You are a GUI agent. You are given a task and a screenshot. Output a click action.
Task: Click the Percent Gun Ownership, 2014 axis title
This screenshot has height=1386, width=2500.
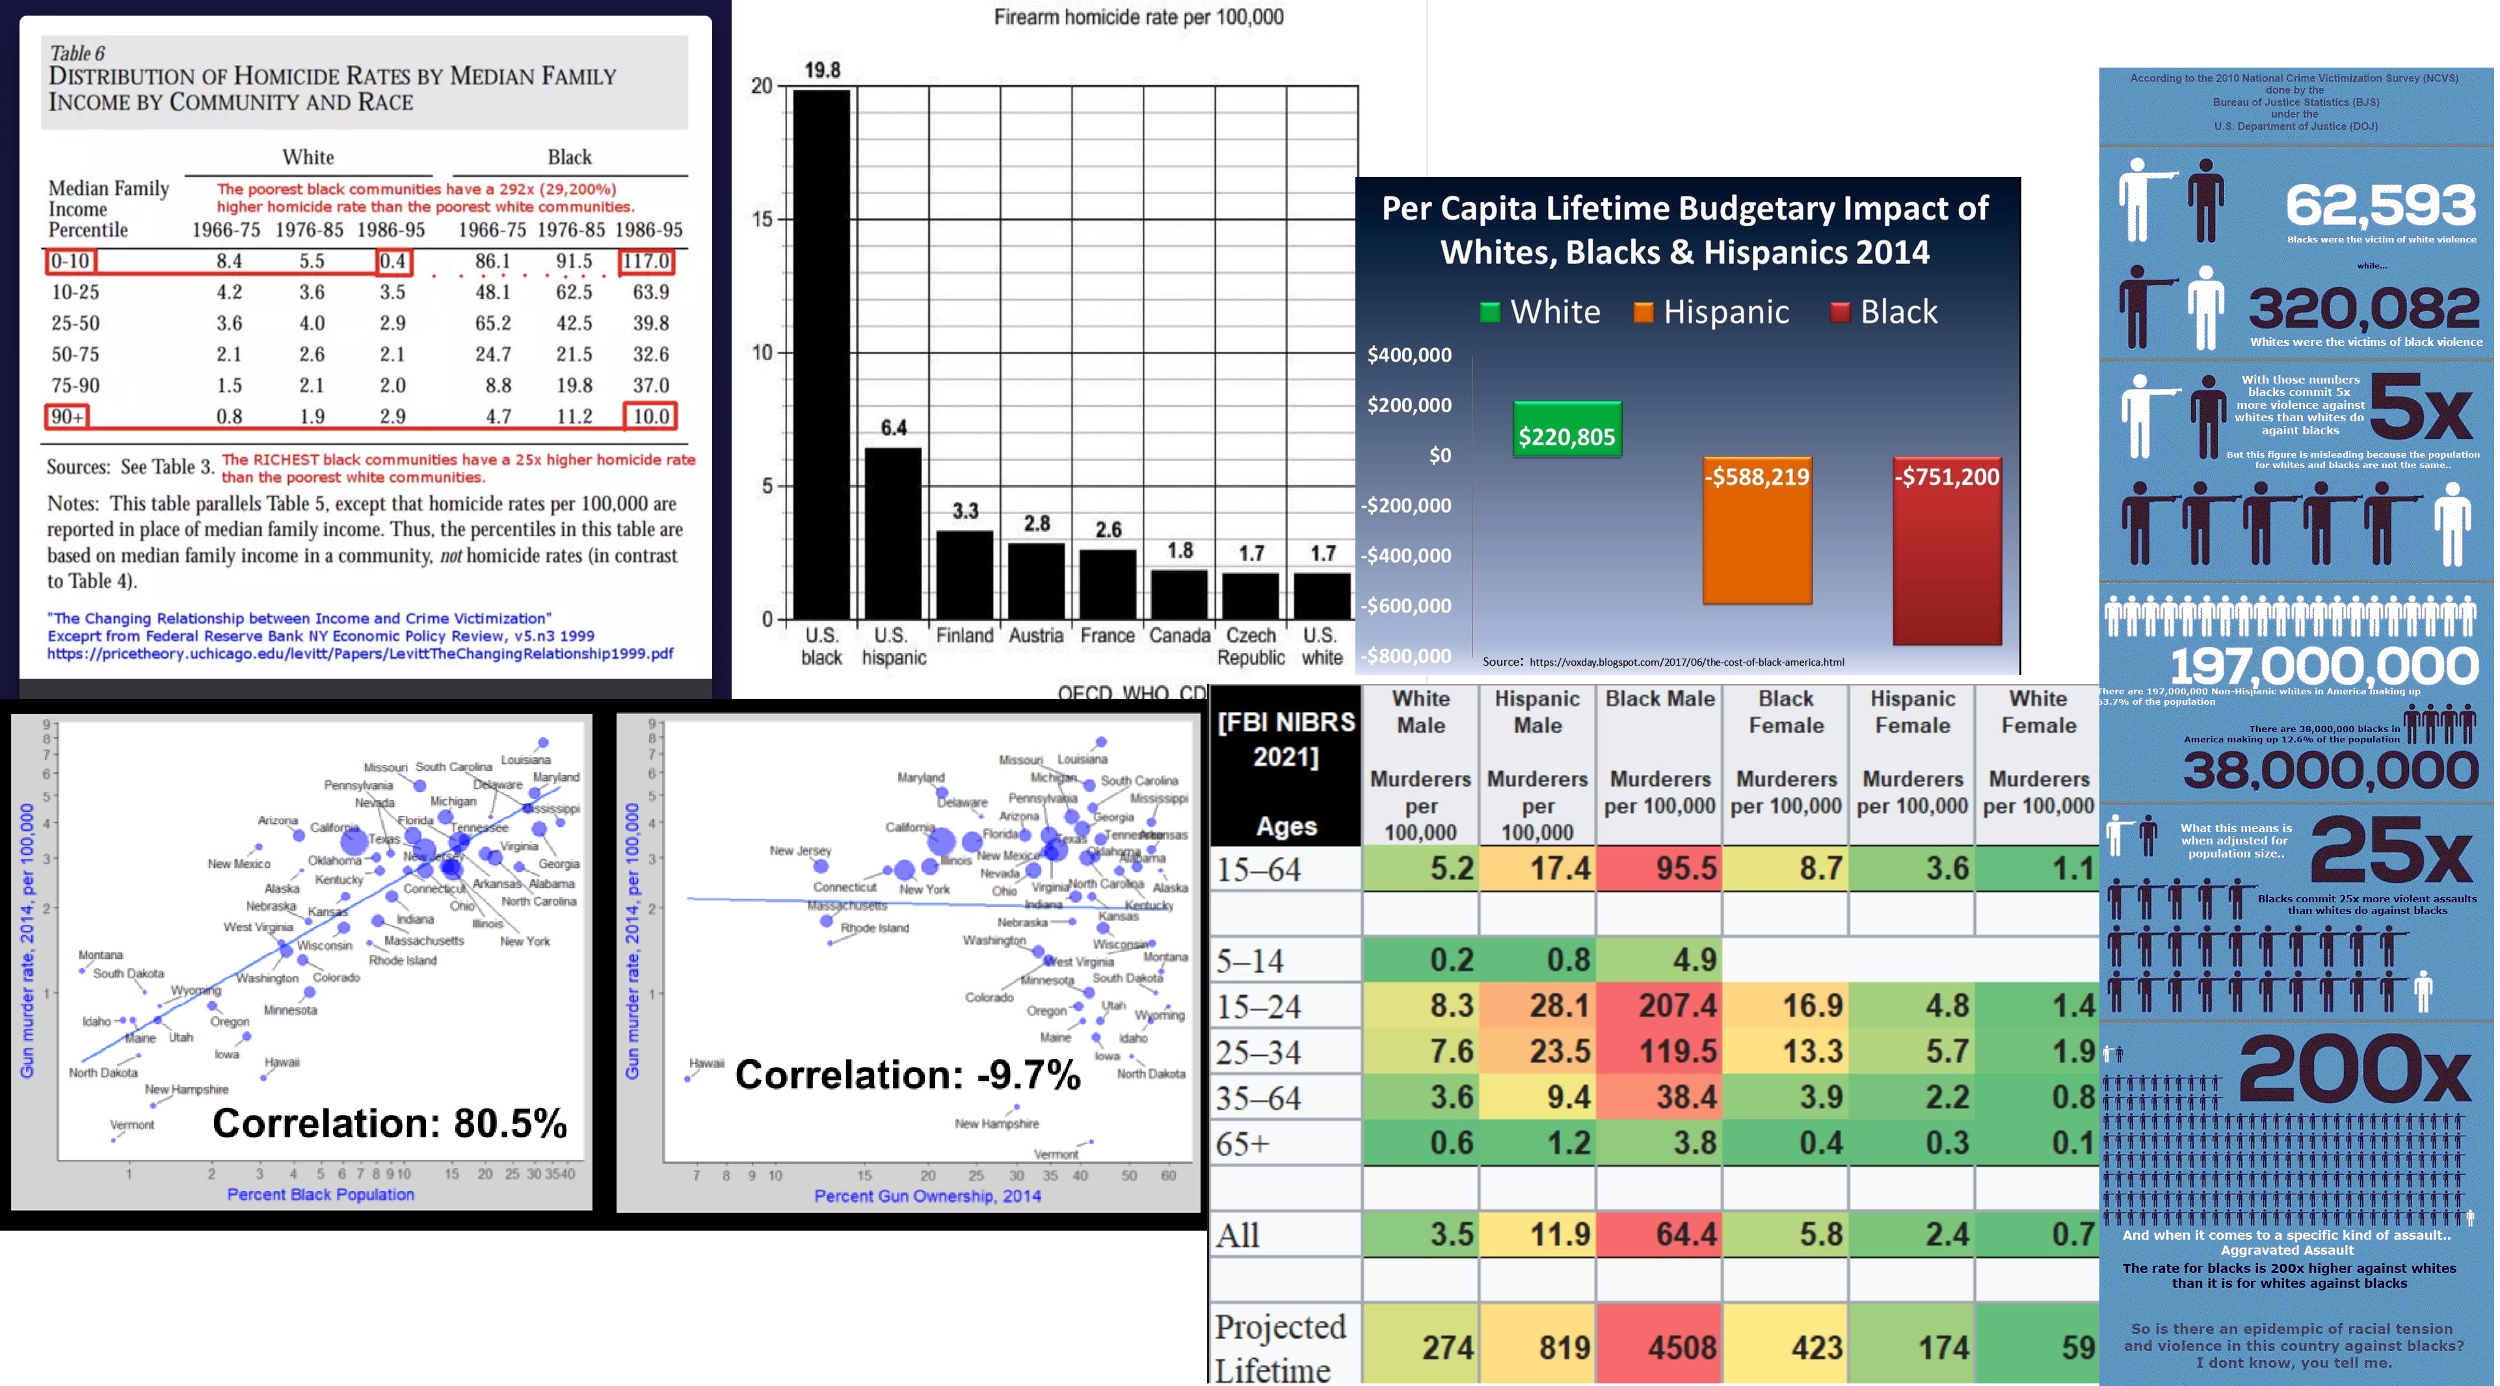(x=927, y=1197)
